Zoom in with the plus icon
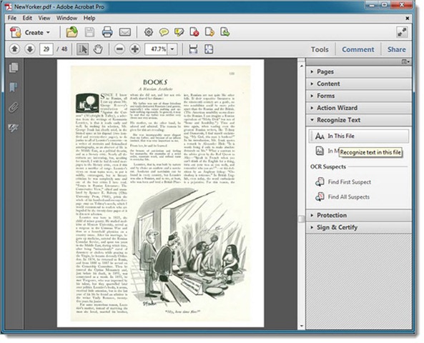 click(x=134, y=49)
